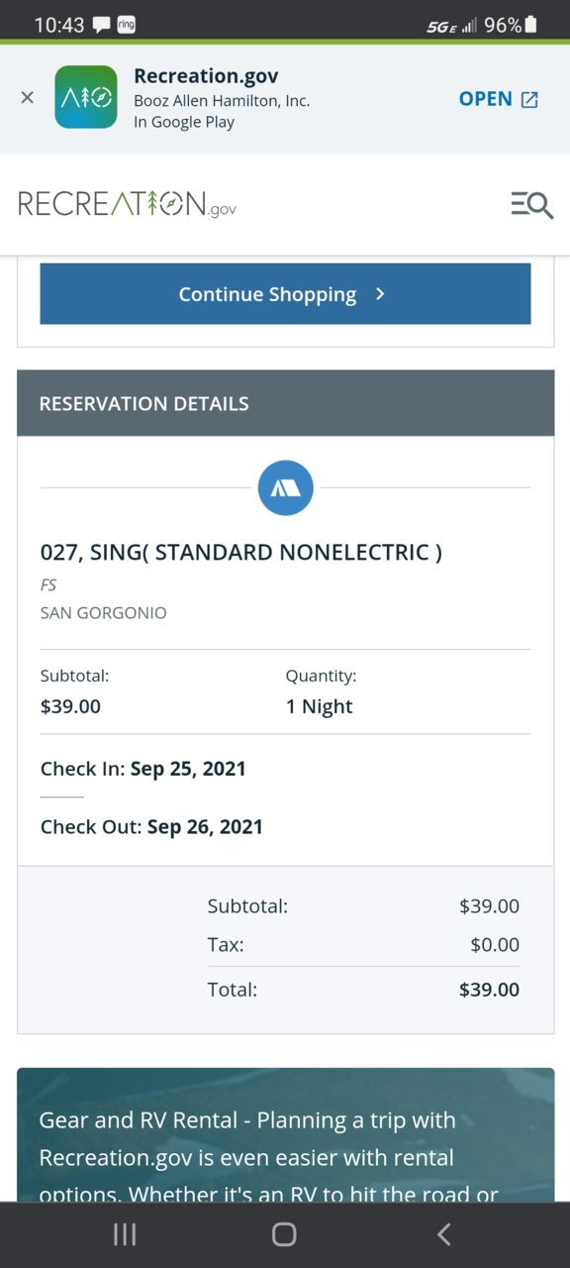Tap the Continue Shopping button
The image size is (570, 1268).
pos(285,294)
